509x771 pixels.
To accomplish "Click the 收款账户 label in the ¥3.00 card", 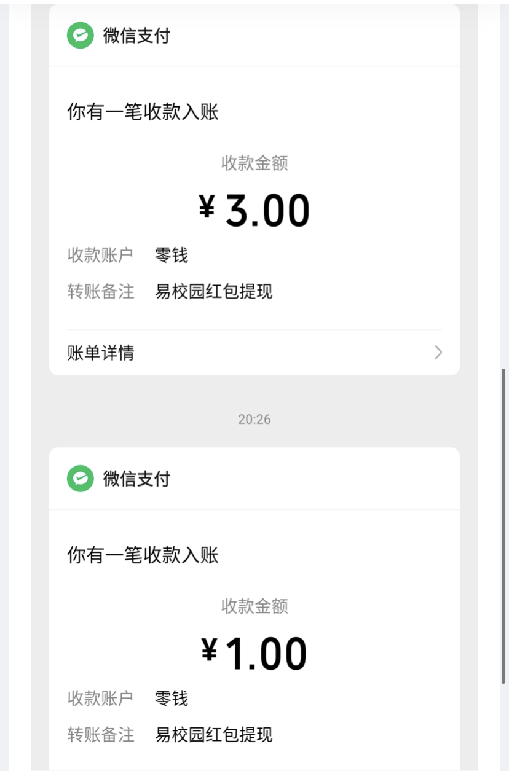I will (x=100, y=255).
